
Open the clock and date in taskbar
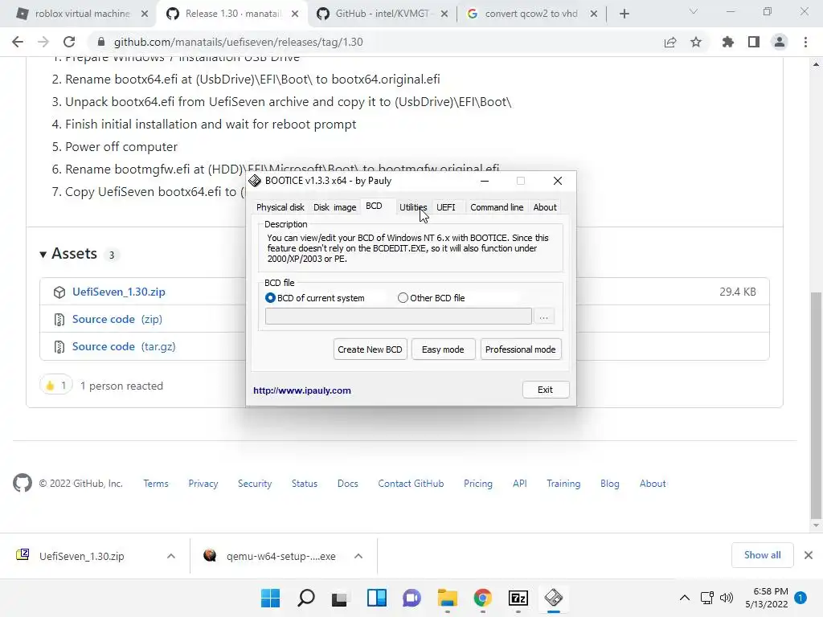[766, 598]
